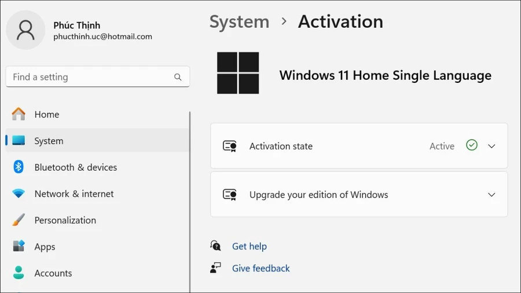Click the Upgrade edition certificate icon

click(x=230, y=195)
